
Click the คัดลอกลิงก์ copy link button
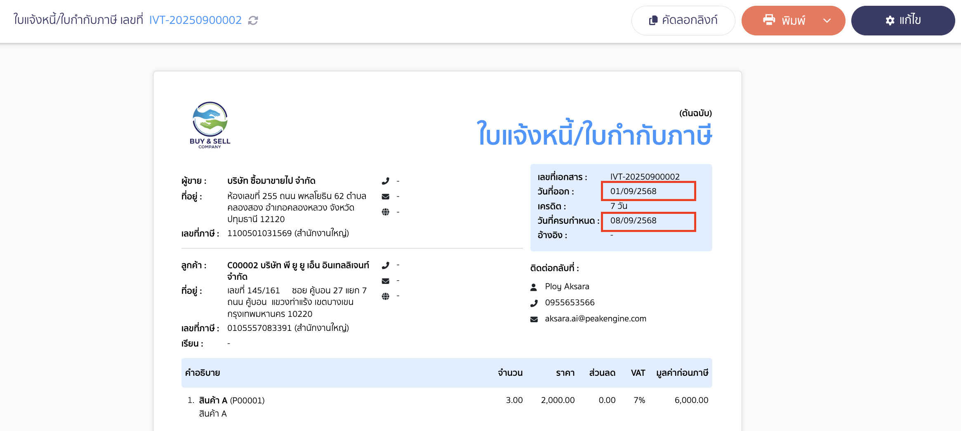coord(683,20)
